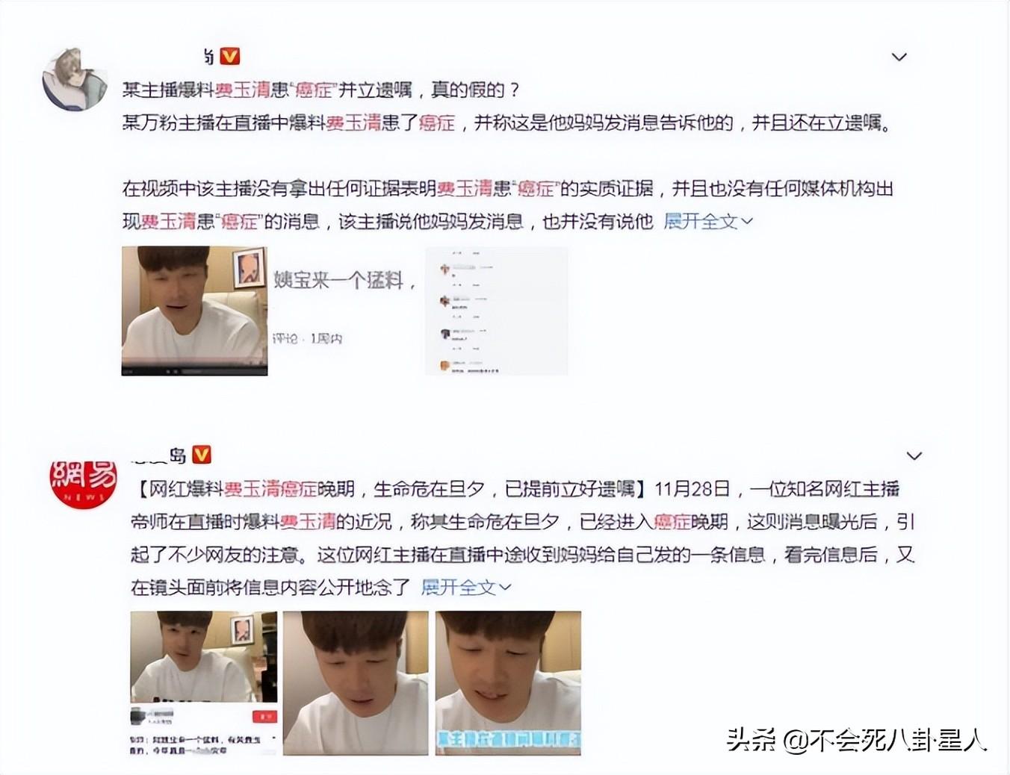Expand full text of the NetEase post via 展开全文

465,587
